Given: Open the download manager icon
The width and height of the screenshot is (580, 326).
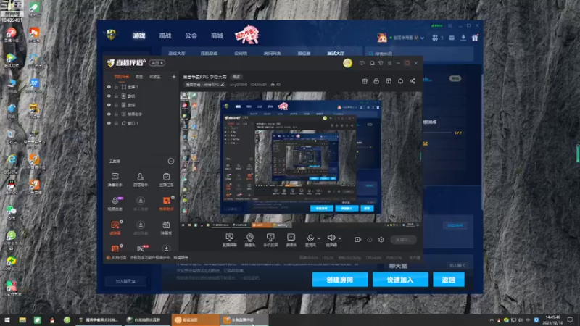Looking at the screenshot, I should (463, 38).
